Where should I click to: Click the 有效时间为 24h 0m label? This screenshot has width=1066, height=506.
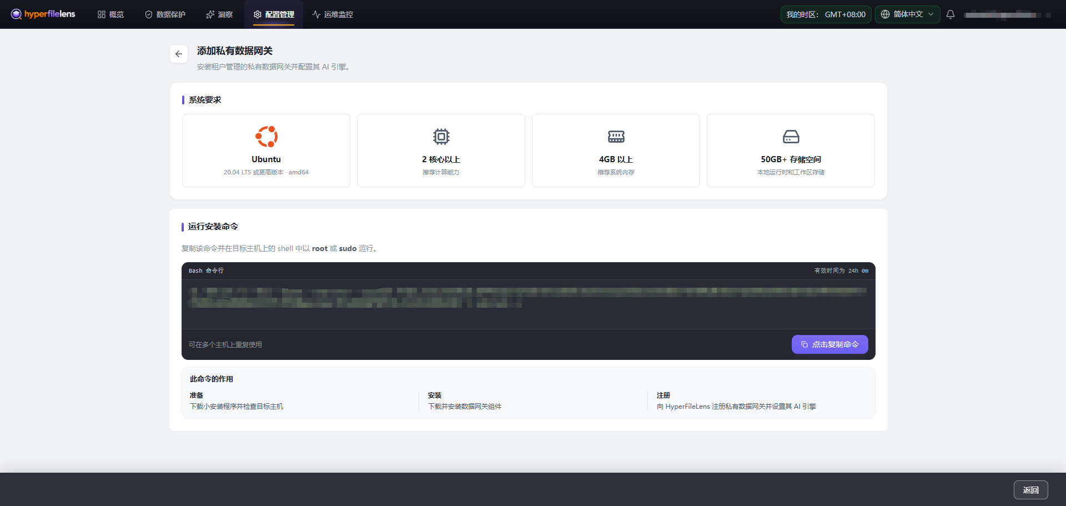[x=841, y=271]
